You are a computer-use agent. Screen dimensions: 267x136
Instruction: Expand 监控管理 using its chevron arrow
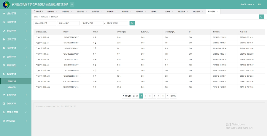26,31
